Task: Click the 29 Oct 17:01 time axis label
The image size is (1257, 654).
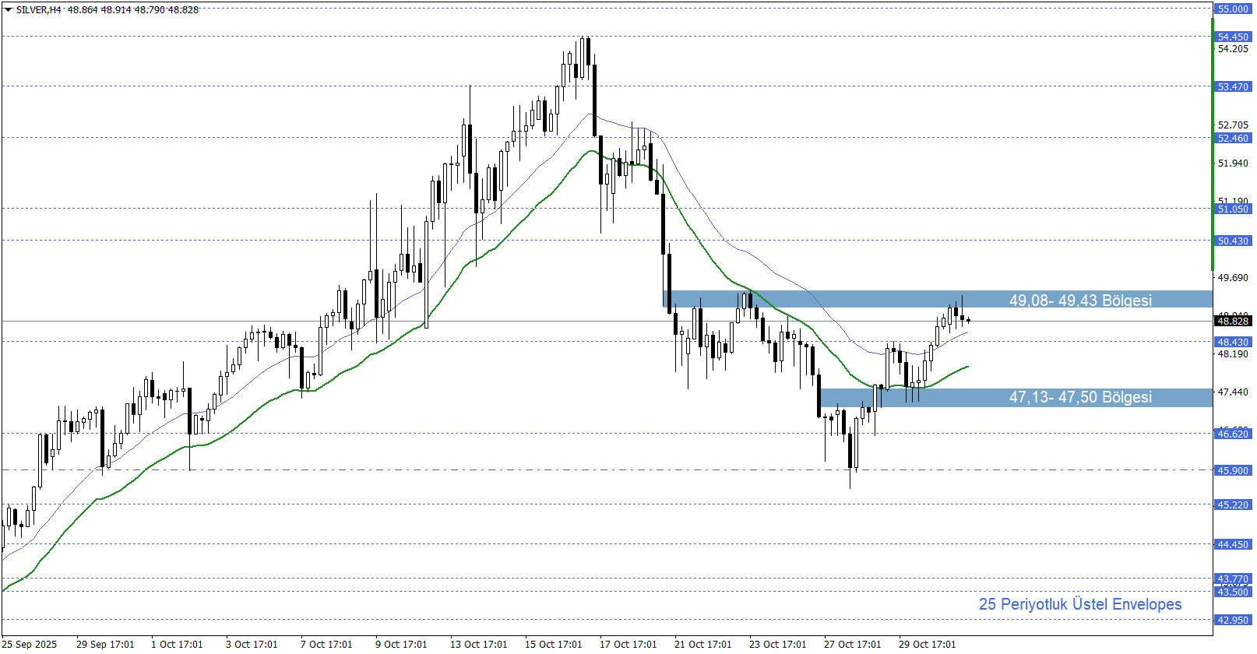Action: point(927,644)
